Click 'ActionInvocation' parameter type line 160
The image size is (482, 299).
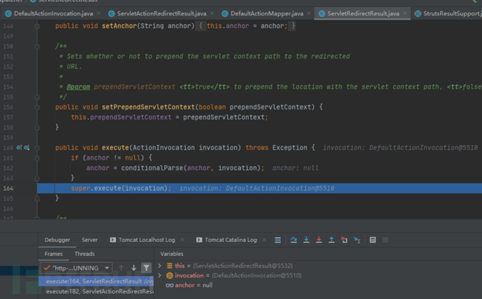coord(163,148)
